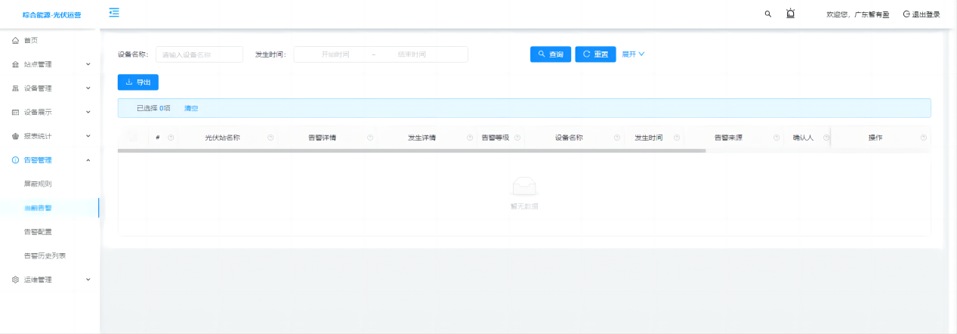Image resolution: width=957 pixels, height=334 pixels.
Task: Click the help icon next to 光伏站名称
Action: click(x=270, y=138)
